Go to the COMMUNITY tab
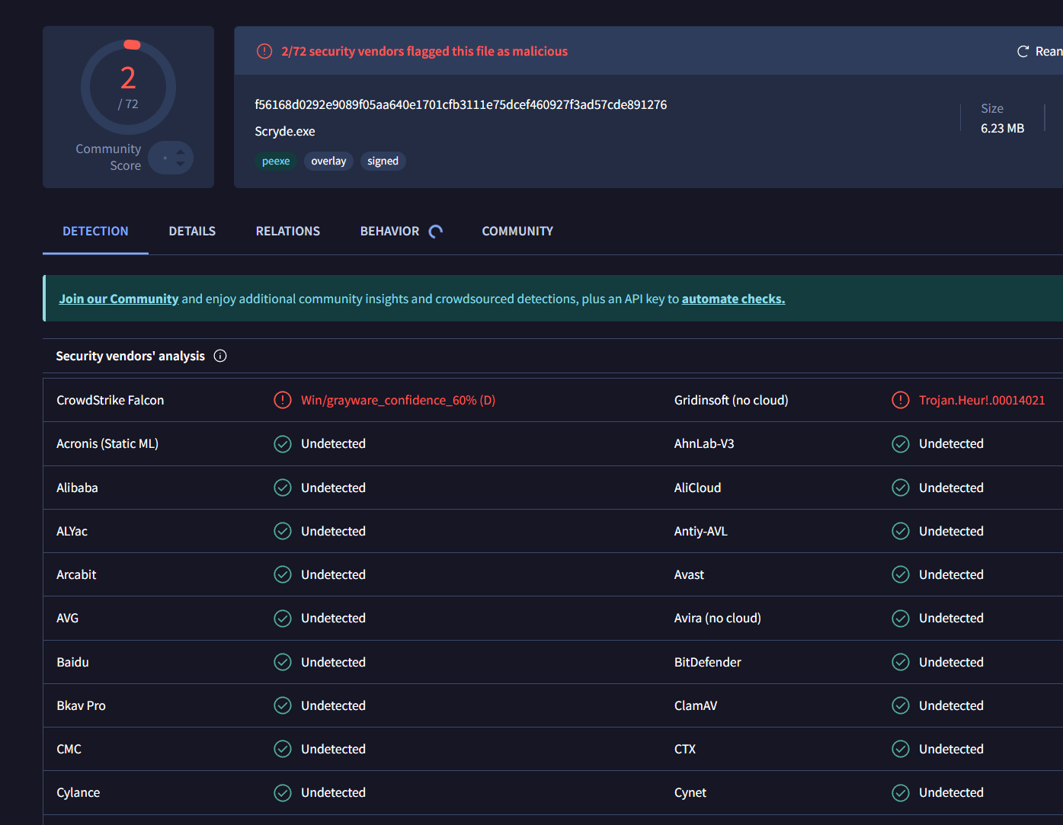1063x825 pixels. point(517,231)
